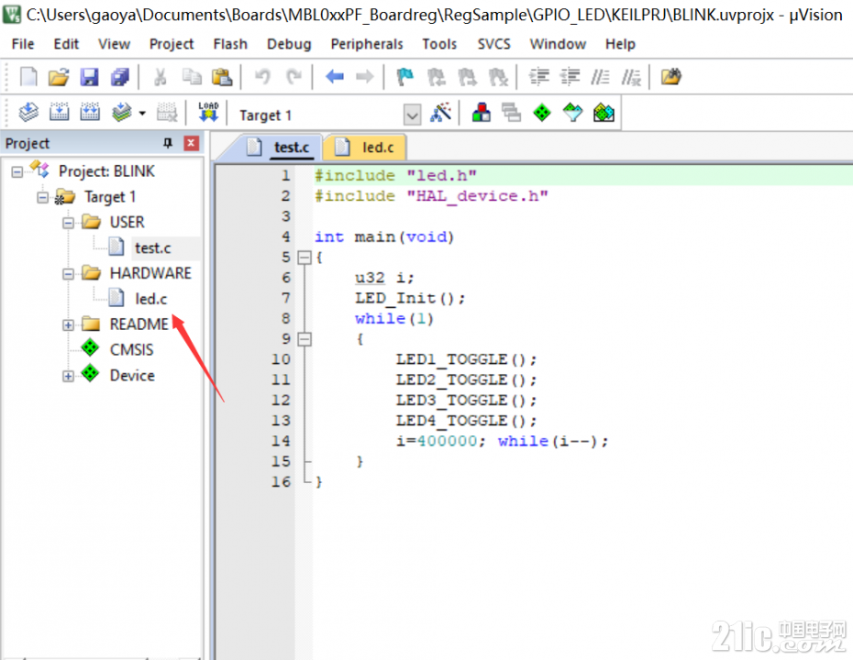The image size is (853, 660).
Task: Select led.c in the project tree
Action: (x=150, y=299)
